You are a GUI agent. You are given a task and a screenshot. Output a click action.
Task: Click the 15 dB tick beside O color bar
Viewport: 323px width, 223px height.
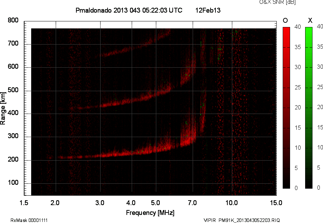[298, 128]
